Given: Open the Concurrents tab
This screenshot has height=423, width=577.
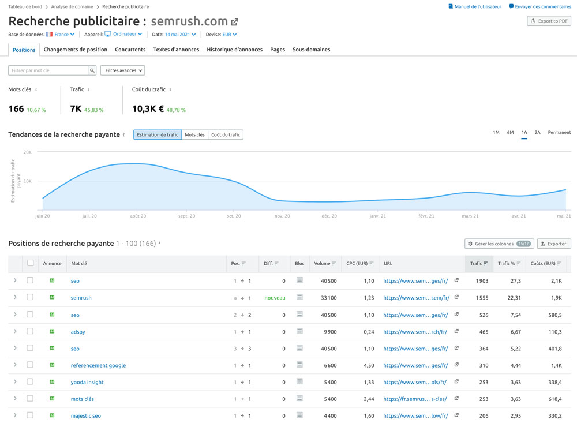Looking at the screenshot, I should click(x=130, y=50).
